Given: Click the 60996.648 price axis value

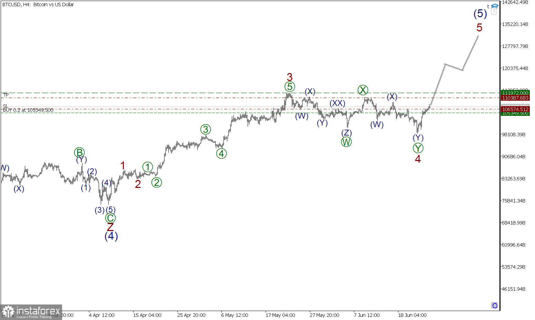Looking at the screenshot, I should point(514,245).
